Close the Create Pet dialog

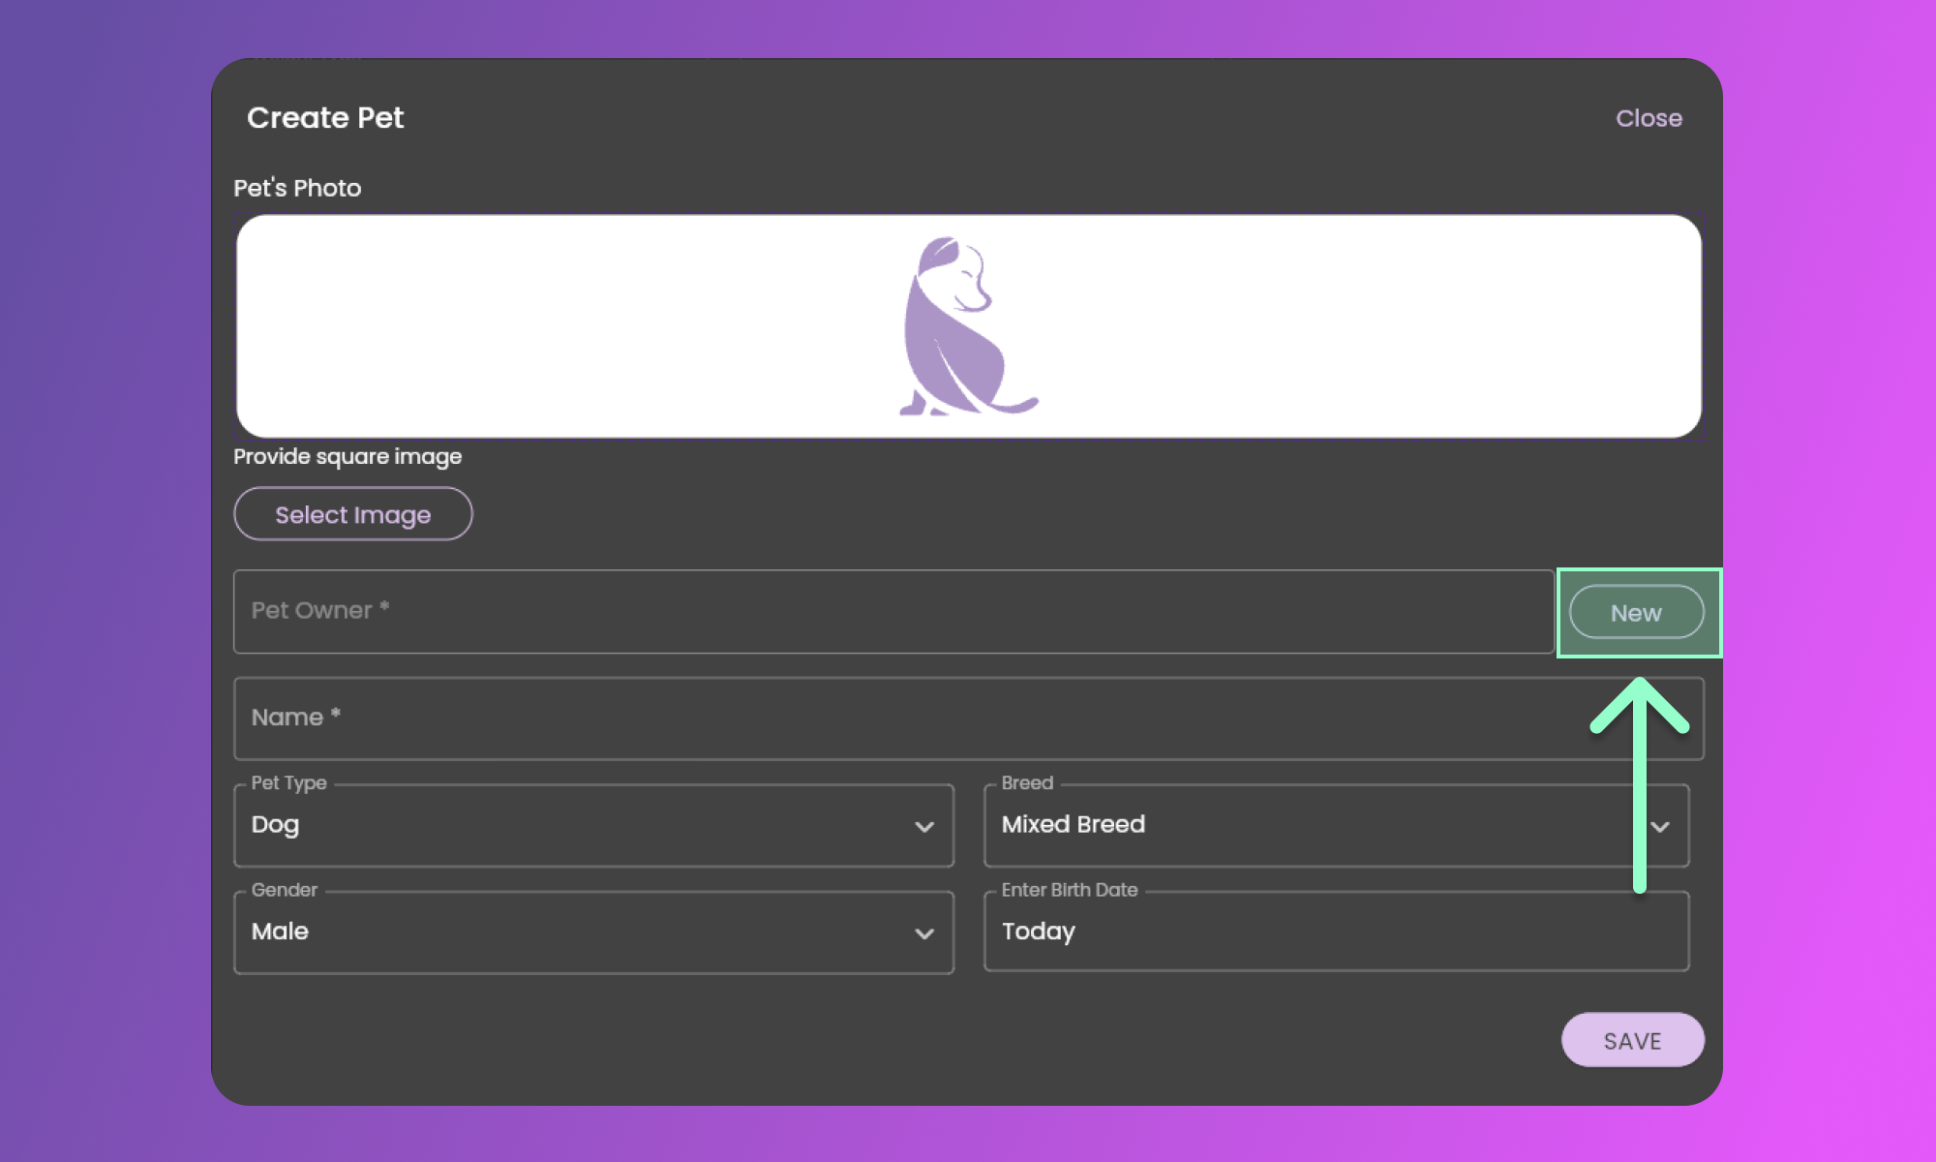[x=1649, y=118]
